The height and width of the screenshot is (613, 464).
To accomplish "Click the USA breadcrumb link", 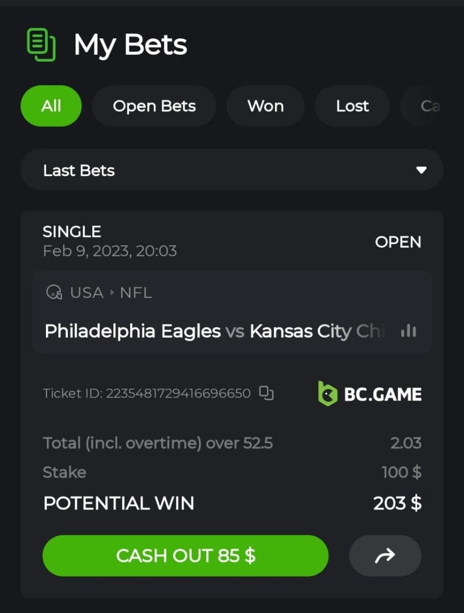I will coord(87,293).
